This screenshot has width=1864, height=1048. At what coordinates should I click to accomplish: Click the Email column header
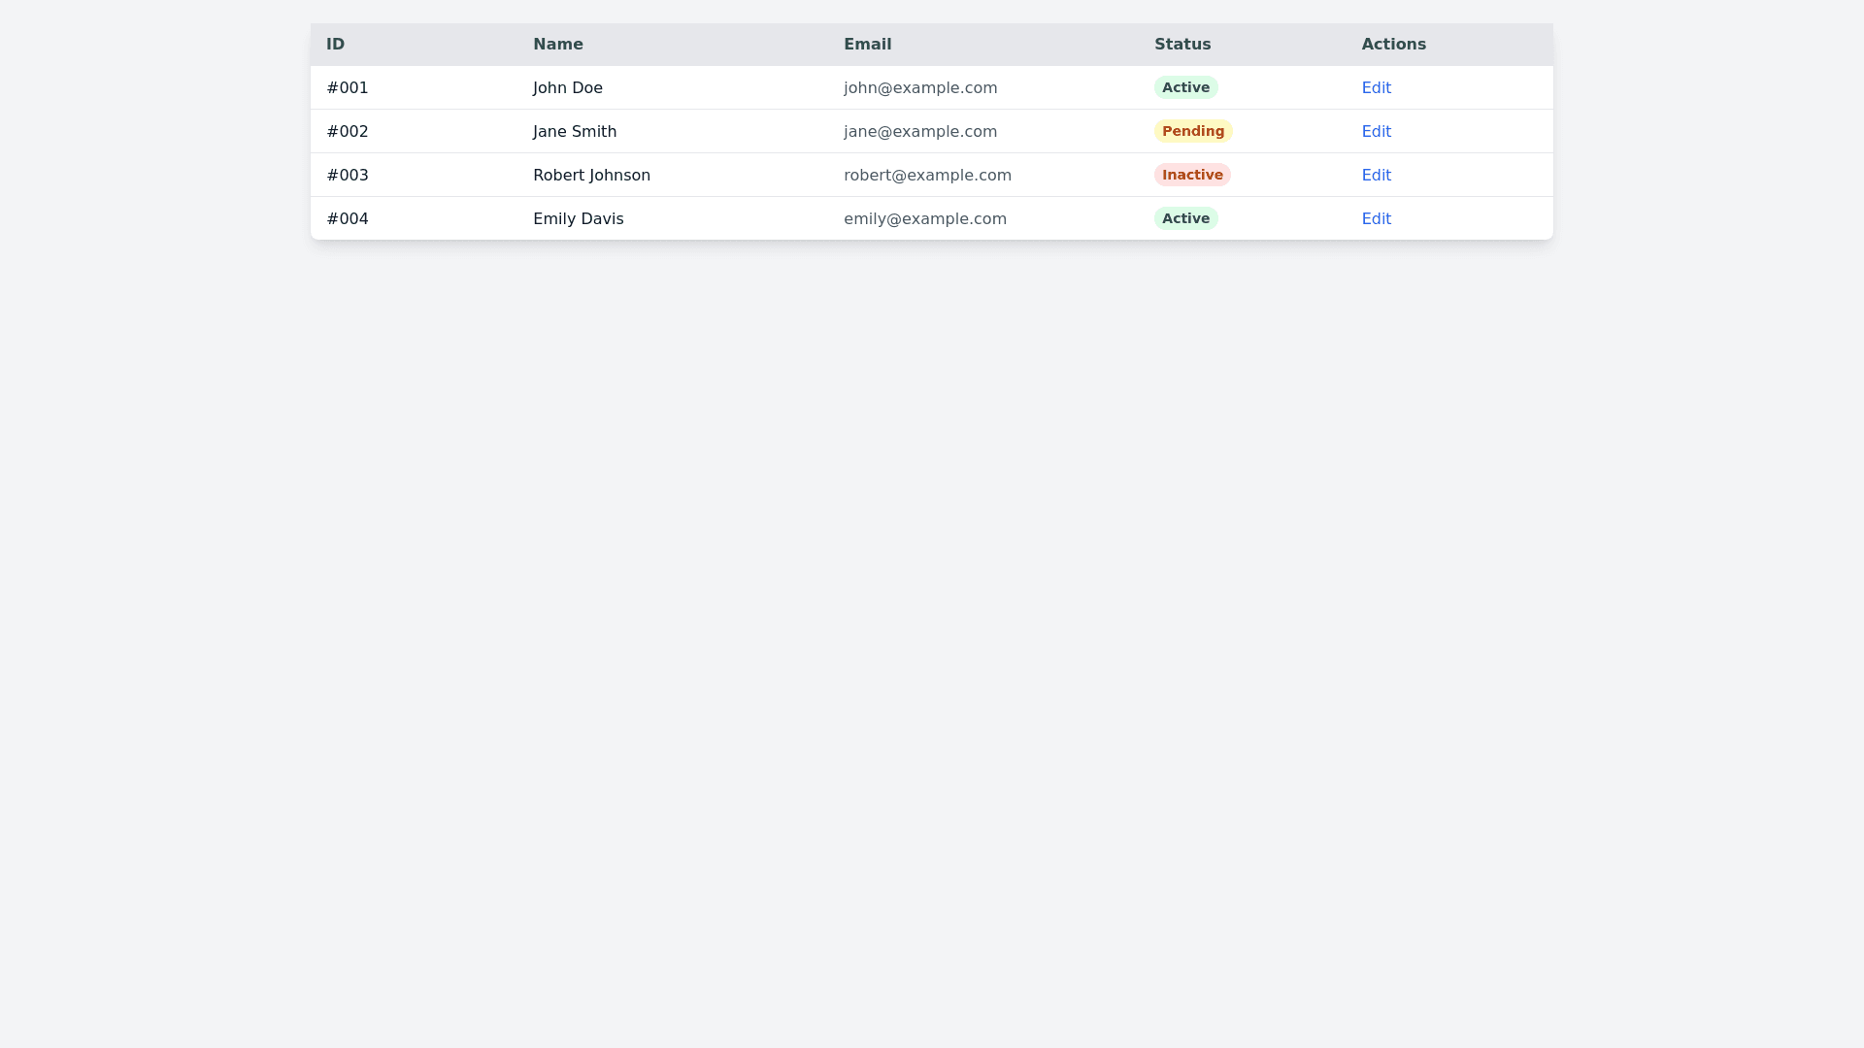867,45
